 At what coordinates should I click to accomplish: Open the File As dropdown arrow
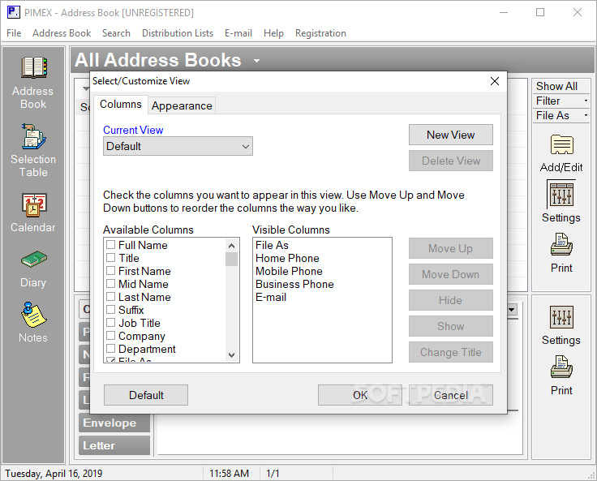[586, 115]
